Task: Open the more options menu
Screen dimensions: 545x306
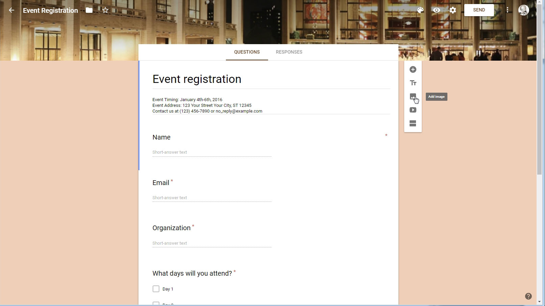Action: [x=508, y=10]
